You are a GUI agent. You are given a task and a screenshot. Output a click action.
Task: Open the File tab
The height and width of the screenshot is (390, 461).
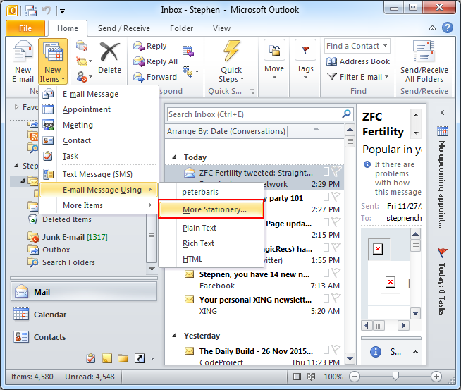25,28
